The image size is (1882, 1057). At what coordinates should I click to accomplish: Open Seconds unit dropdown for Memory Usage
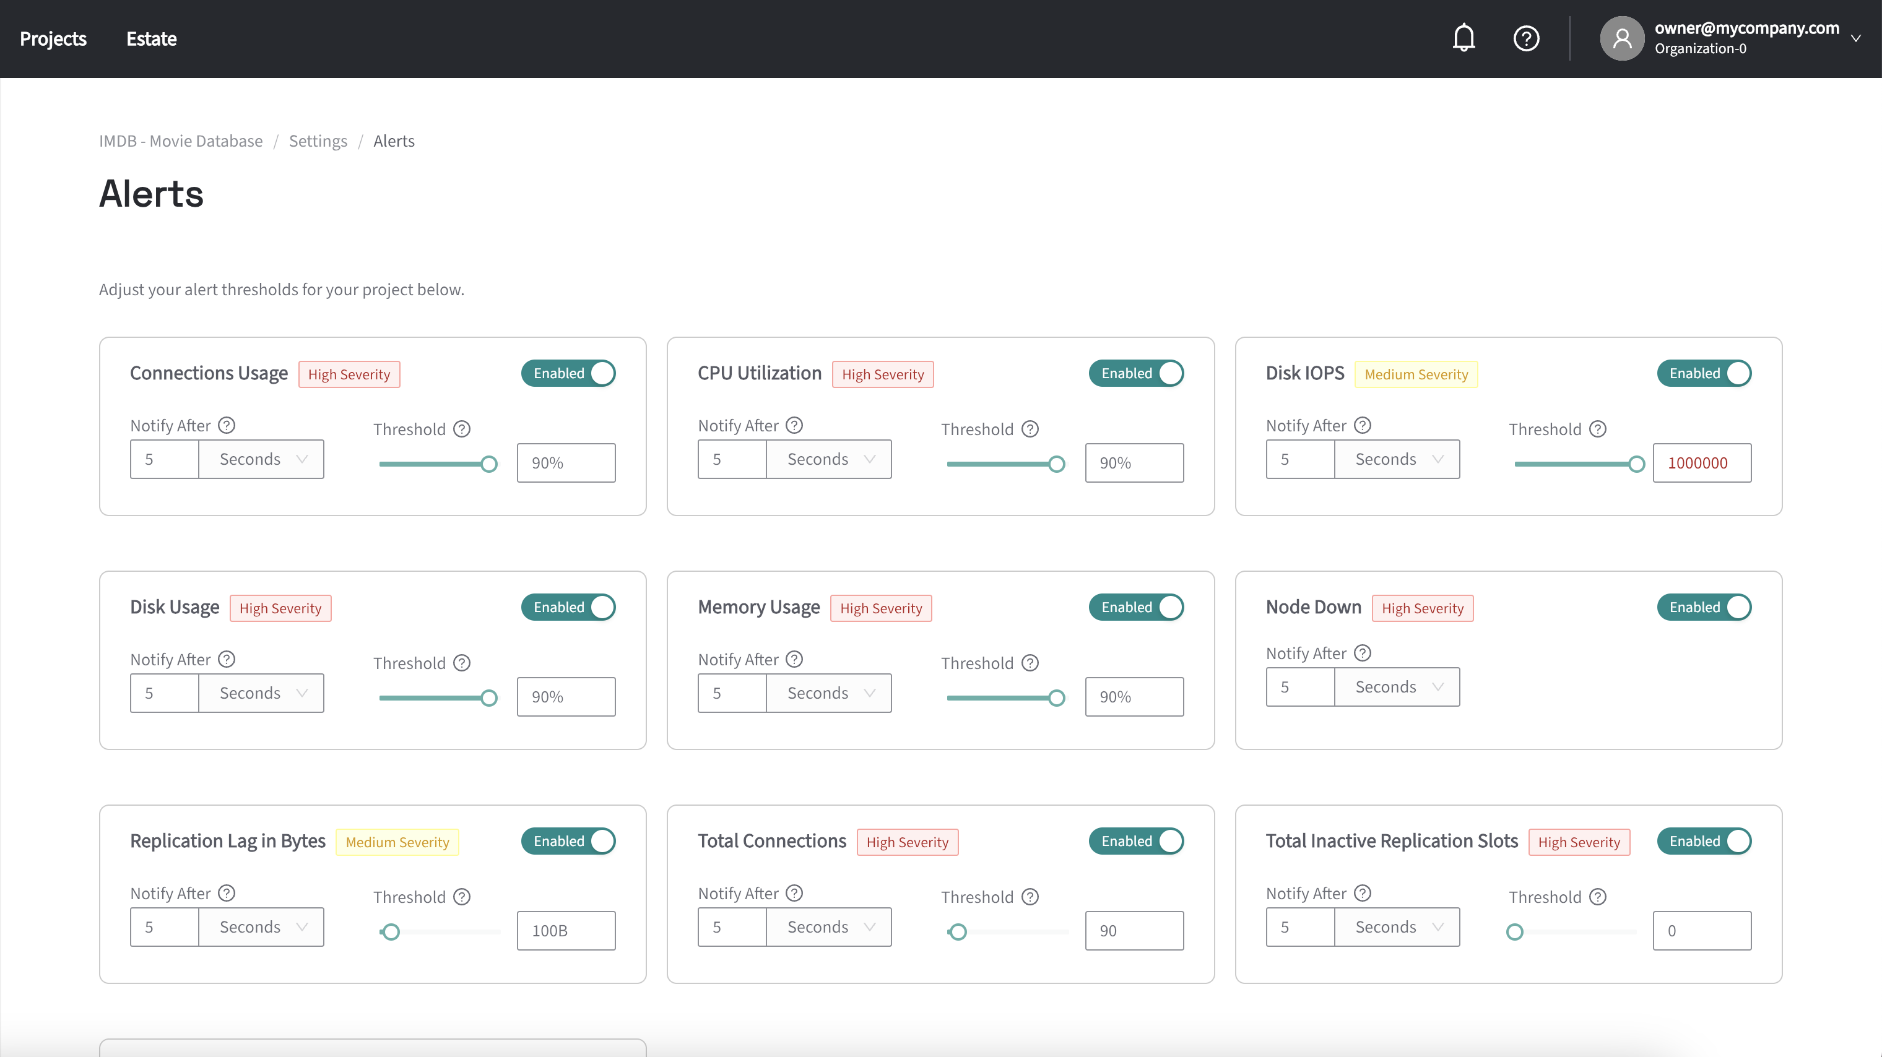pos(829,692)
